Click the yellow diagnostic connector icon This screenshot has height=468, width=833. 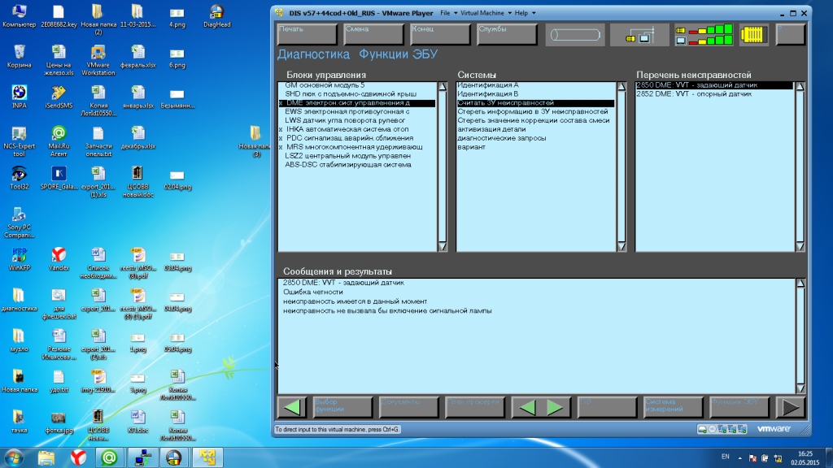point(754,36)
